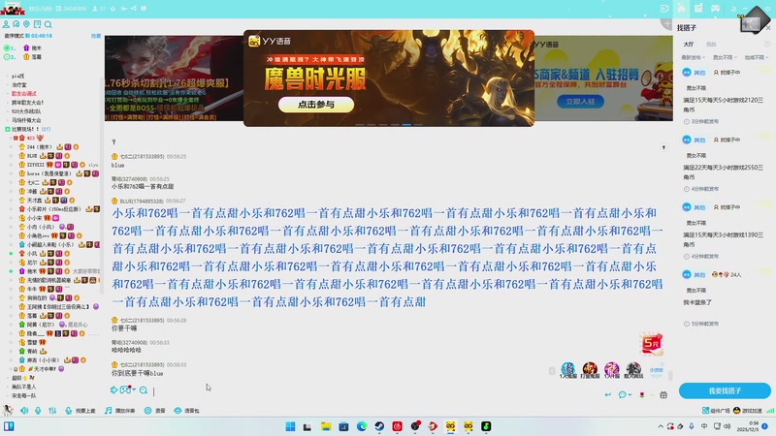Click the 点击参与 banner button
The height and width of the screenshot is (436, 776).
click(x=316, y=105)
